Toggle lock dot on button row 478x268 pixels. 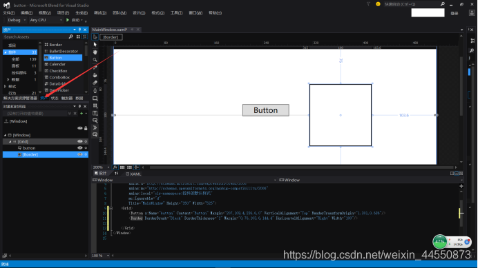point(86,148)
